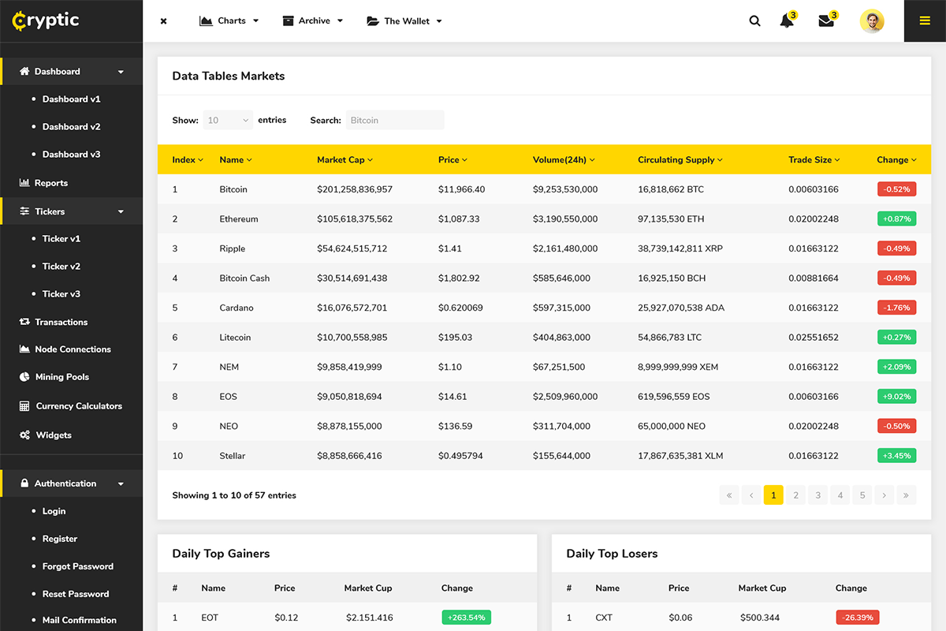Select Dashboard v2 in sidebar
Image resolution: width=946 pixels, height=631 pixels.
[71, 127]
